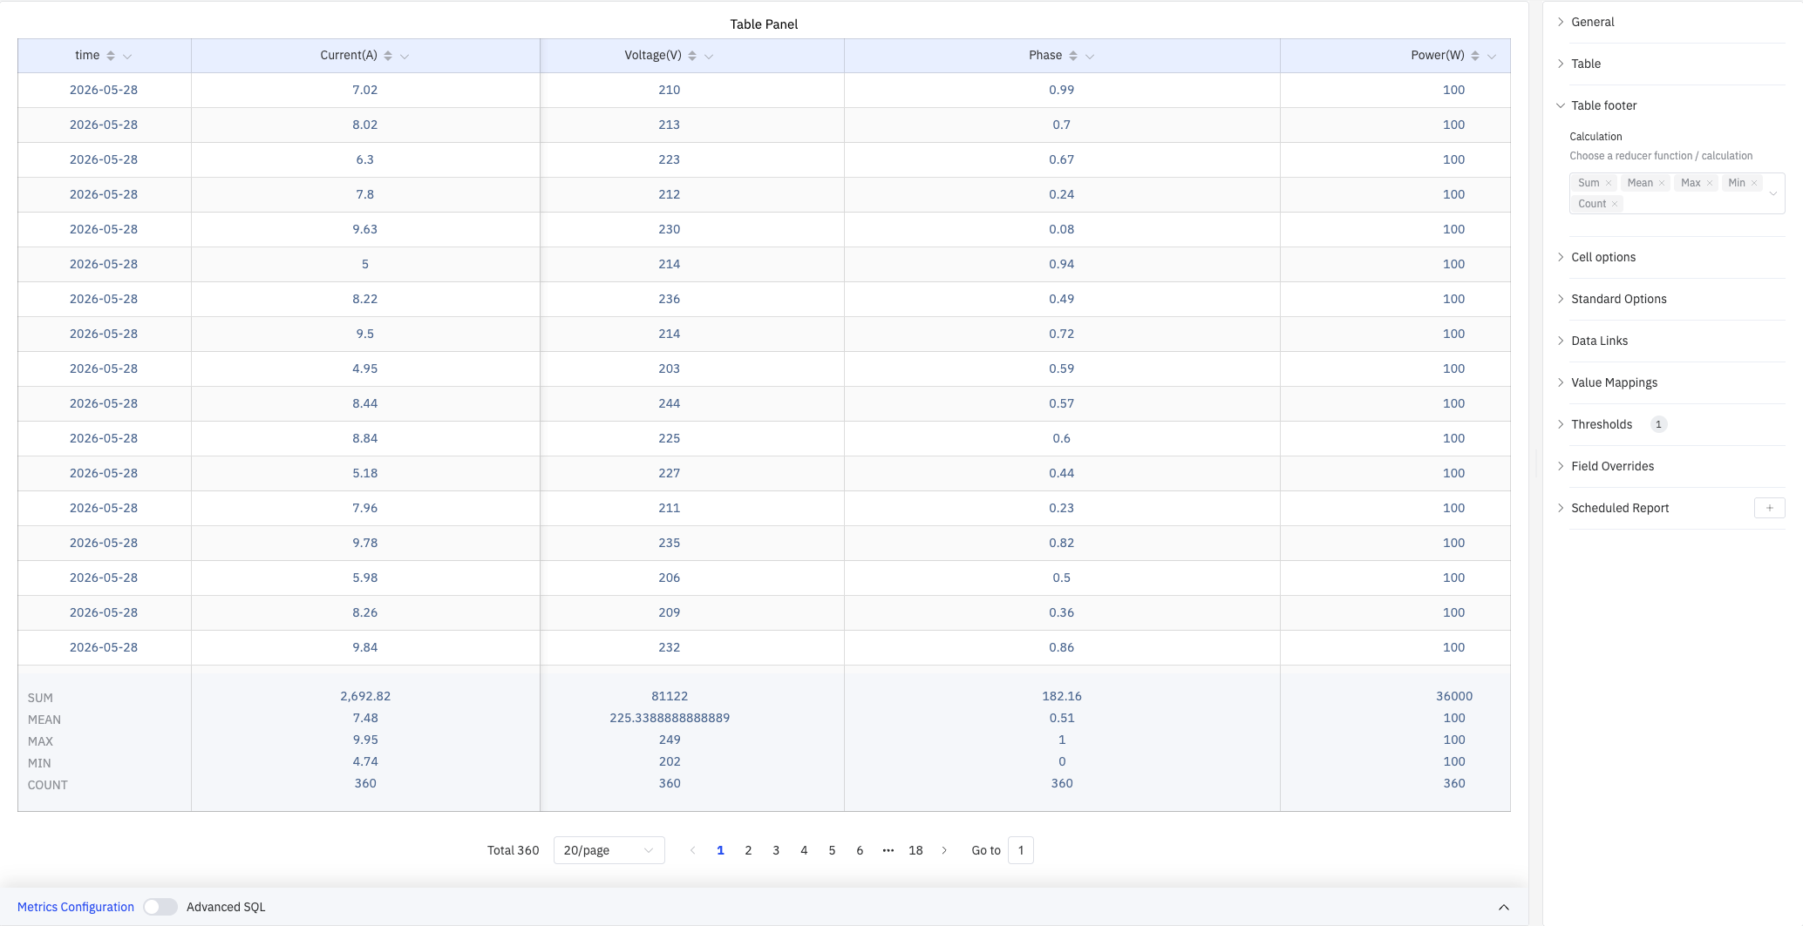This screenshot has width=1803, height=926.
Task: Remove the Max calculation tag
Action: (1710, 183)
